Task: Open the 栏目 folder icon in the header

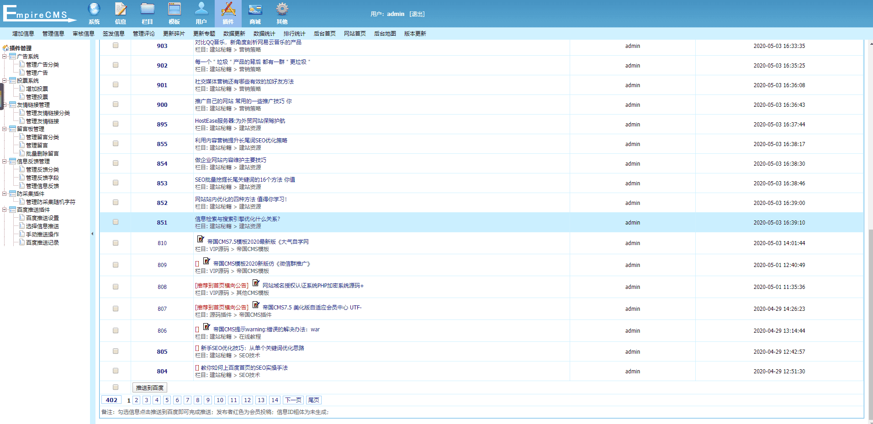Action: tap(148, 9)
